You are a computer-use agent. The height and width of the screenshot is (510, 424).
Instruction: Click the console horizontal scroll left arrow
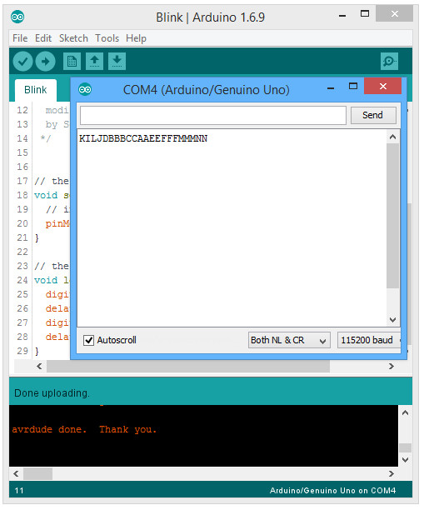17,473
